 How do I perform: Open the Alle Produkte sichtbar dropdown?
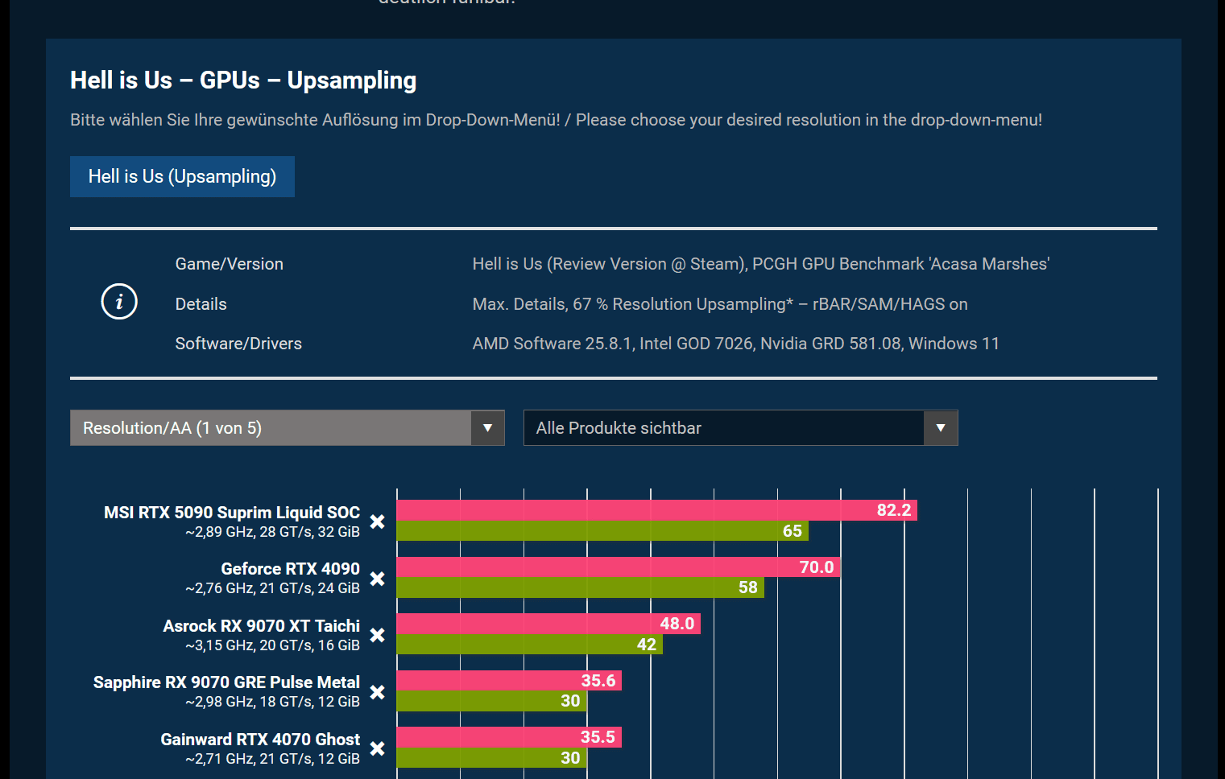click(x=741, y=428)
